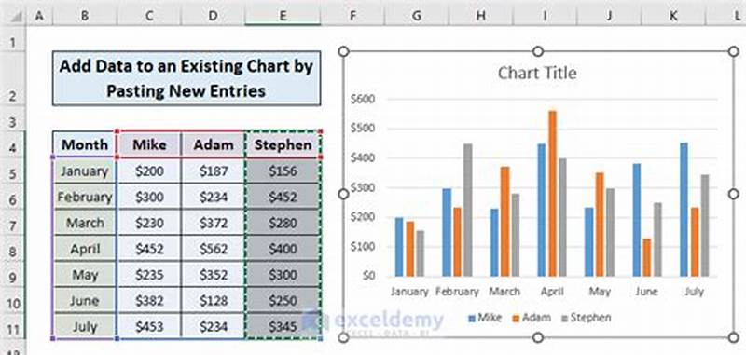Image resolution: width=746 pixels, height=355 pixels.
Task: Click Mike's blue bar for July
Action: (x=684, y=210)
